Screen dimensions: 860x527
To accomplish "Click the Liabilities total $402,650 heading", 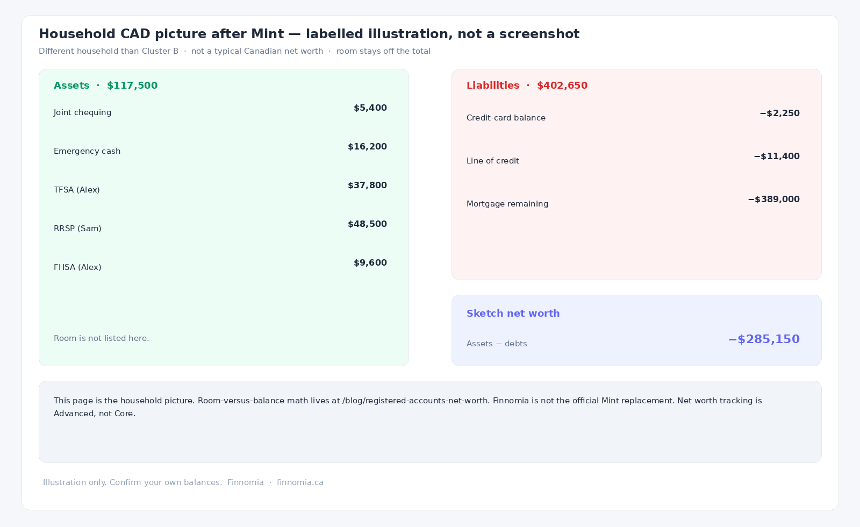I will (x=527, y=86).
